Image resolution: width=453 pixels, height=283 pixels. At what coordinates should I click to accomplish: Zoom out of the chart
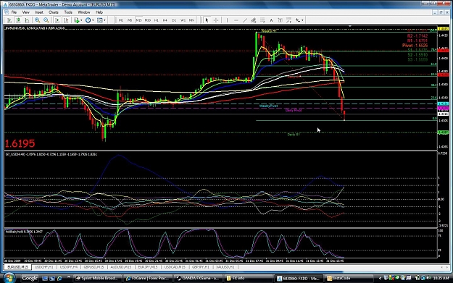pyautogui.click(x=46, y=20)
